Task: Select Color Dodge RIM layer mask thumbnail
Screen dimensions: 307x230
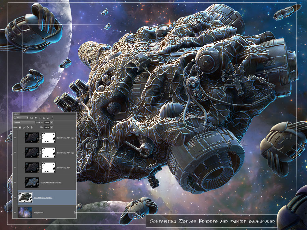Action: [x=48, y=168]
